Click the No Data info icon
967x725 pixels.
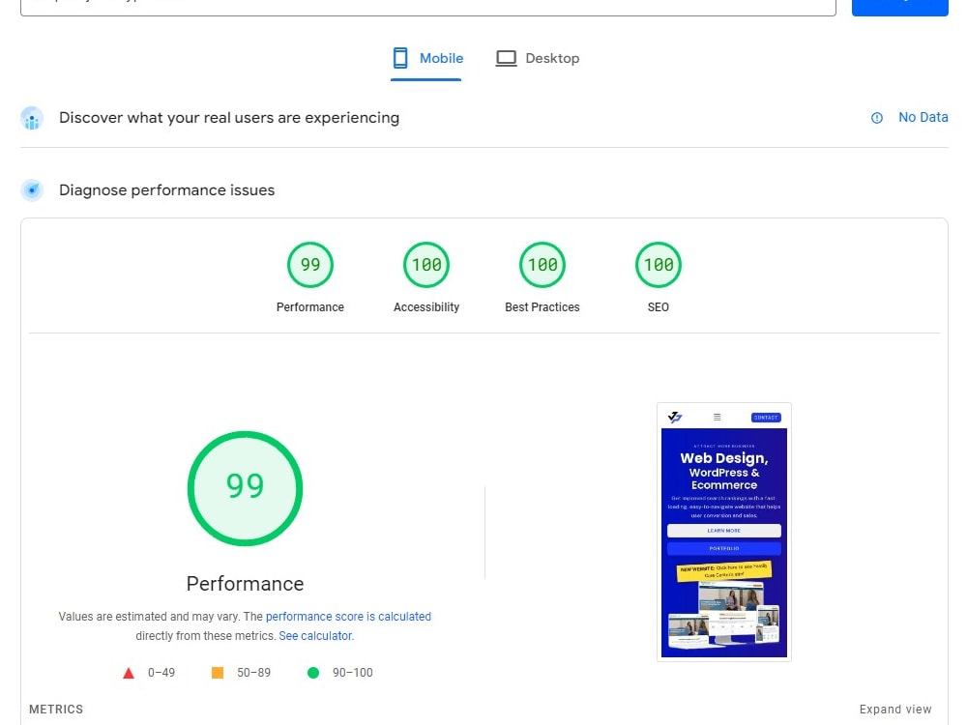click(x=877, y=118)
